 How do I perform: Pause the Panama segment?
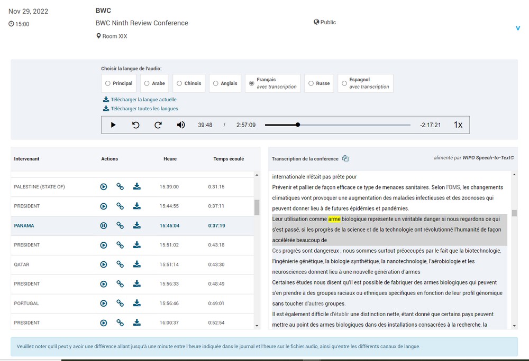point(104,226)
